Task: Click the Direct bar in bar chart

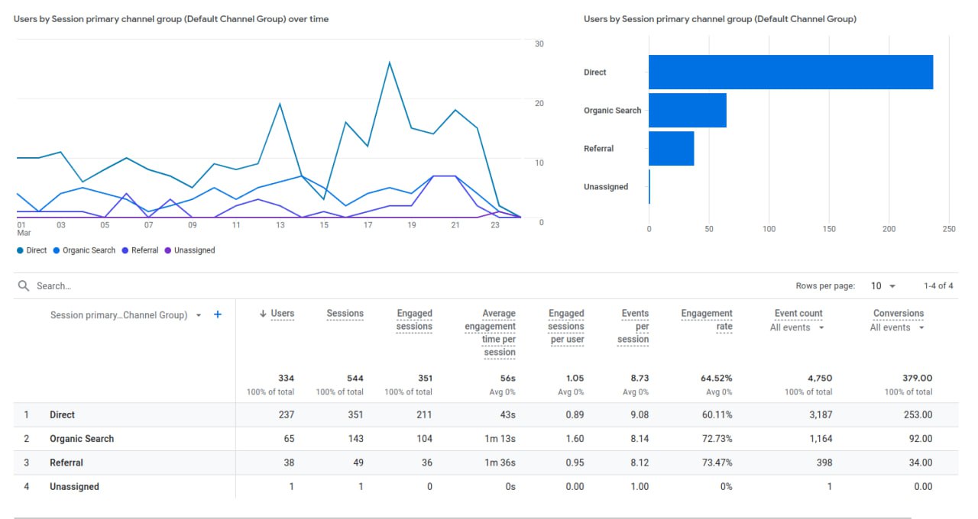Action: tap(790, 73)
